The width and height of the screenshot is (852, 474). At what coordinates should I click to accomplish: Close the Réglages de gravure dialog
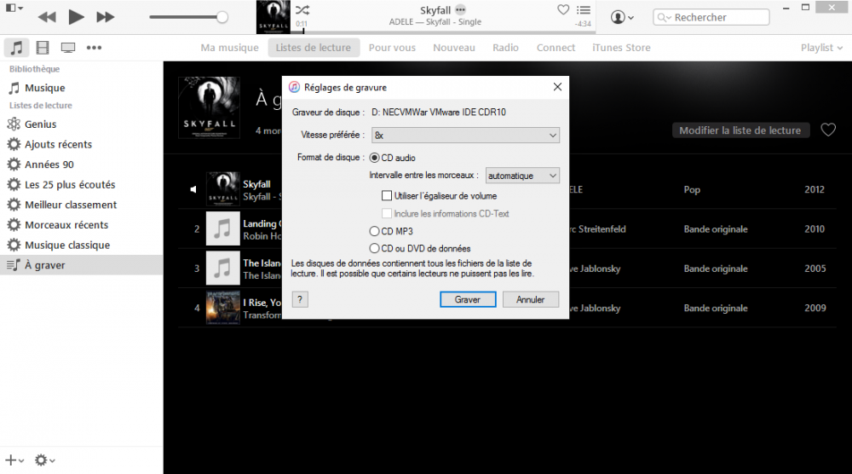click(x=557, y=87)
